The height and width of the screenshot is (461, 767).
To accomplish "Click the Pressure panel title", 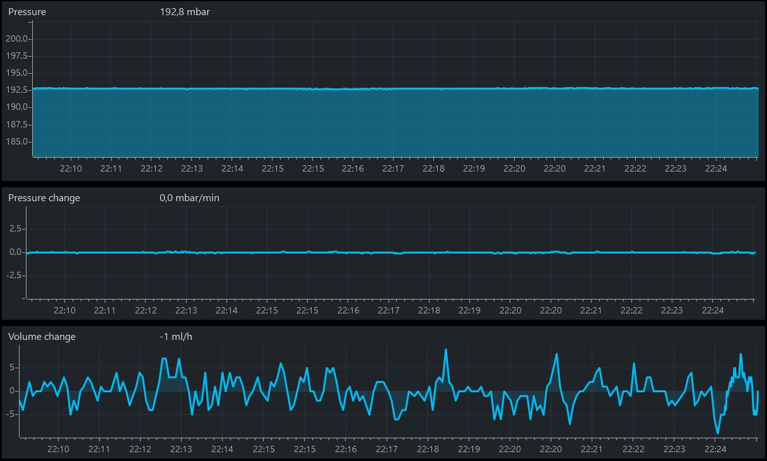I will coord(27,12).
